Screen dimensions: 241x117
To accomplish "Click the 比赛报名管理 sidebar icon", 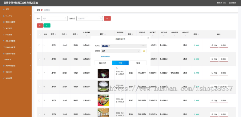I will (4, 54).
